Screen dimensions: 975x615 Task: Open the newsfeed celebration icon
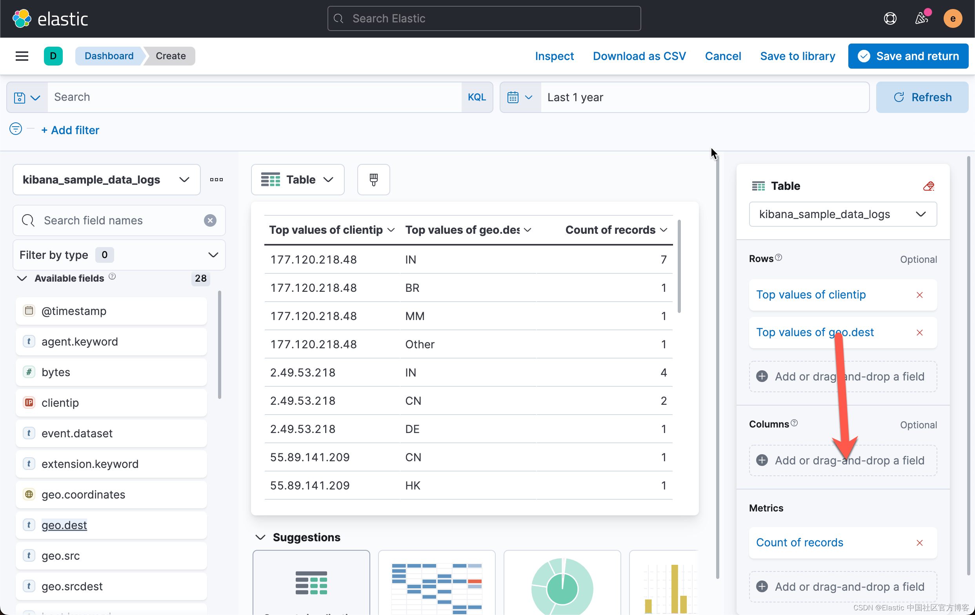click(921, 18)
